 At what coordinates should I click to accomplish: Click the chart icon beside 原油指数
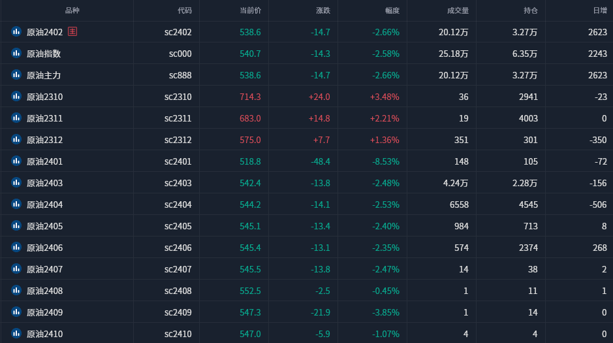coord(16,54)
